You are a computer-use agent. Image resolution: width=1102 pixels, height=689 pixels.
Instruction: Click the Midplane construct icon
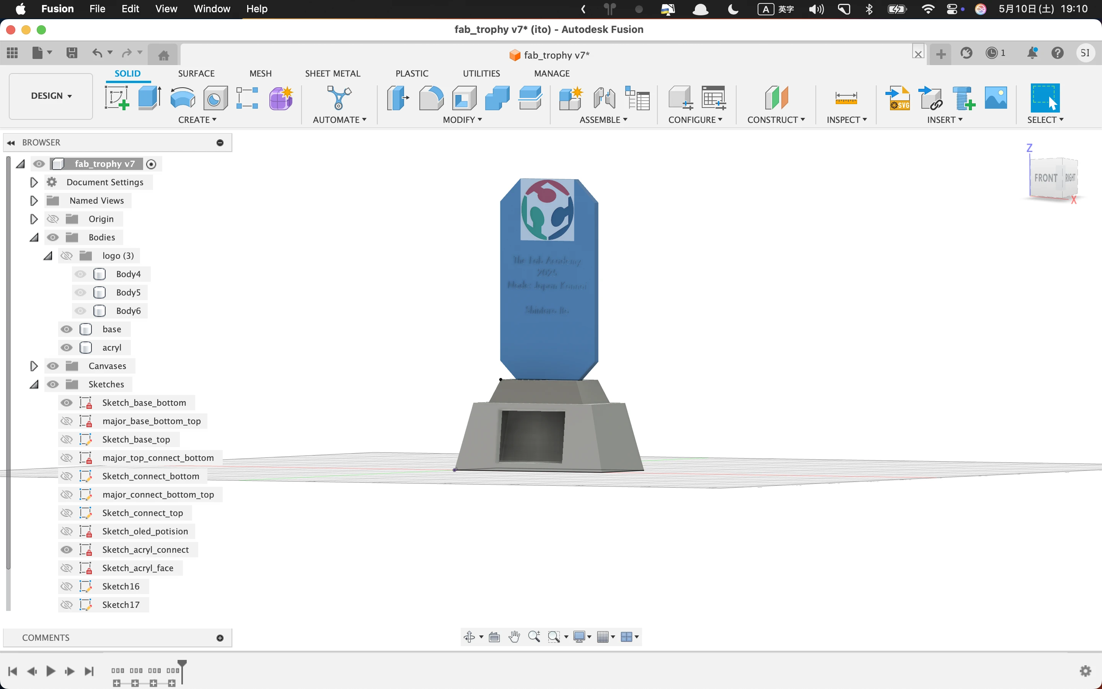[x=776, y=98]
